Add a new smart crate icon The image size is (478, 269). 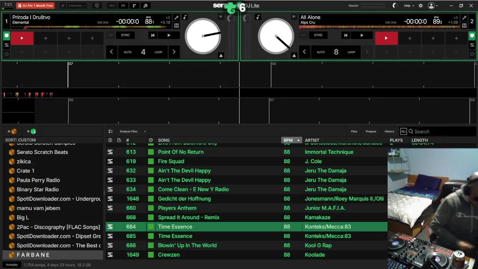pyautogui.click(x=31, y=131)
